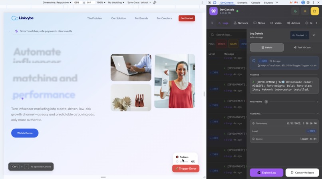Toggle the device toolbar icon in DevTools

tap(215, 2)
